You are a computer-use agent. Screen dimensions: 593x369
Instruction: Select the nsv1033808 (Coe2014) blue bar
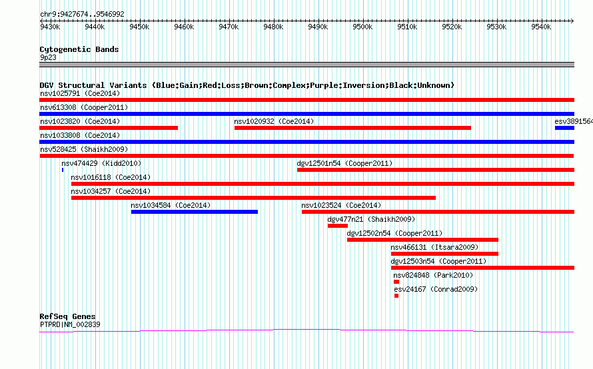tap(306, 142)
